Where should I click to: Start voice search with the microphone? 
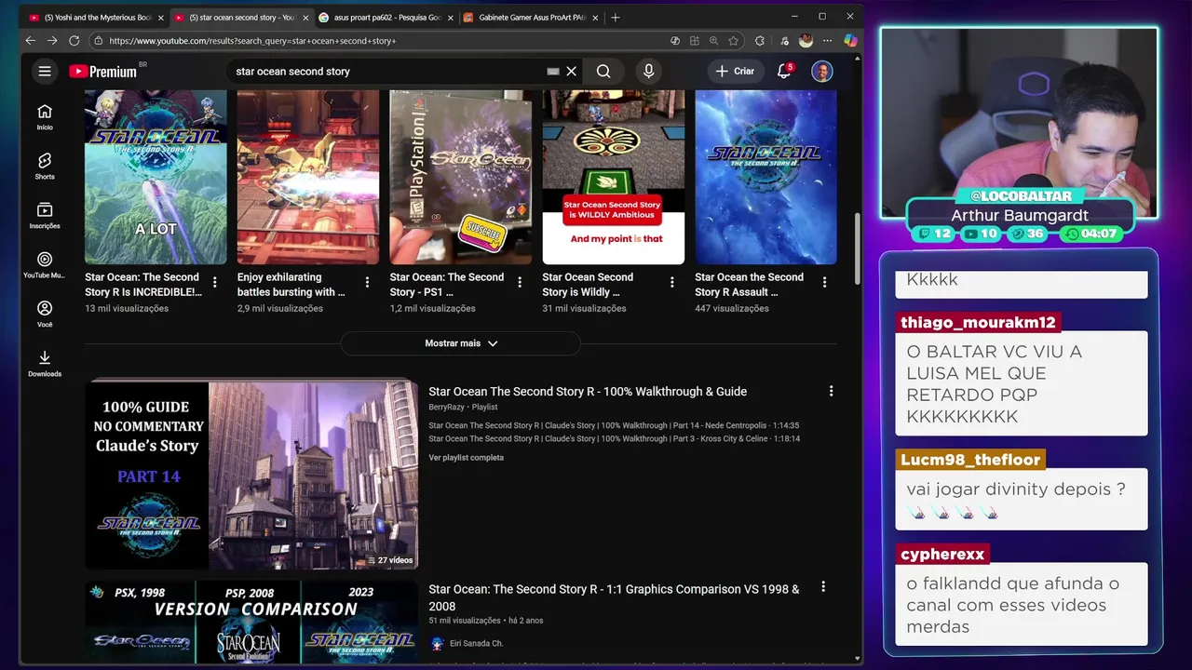649,71
